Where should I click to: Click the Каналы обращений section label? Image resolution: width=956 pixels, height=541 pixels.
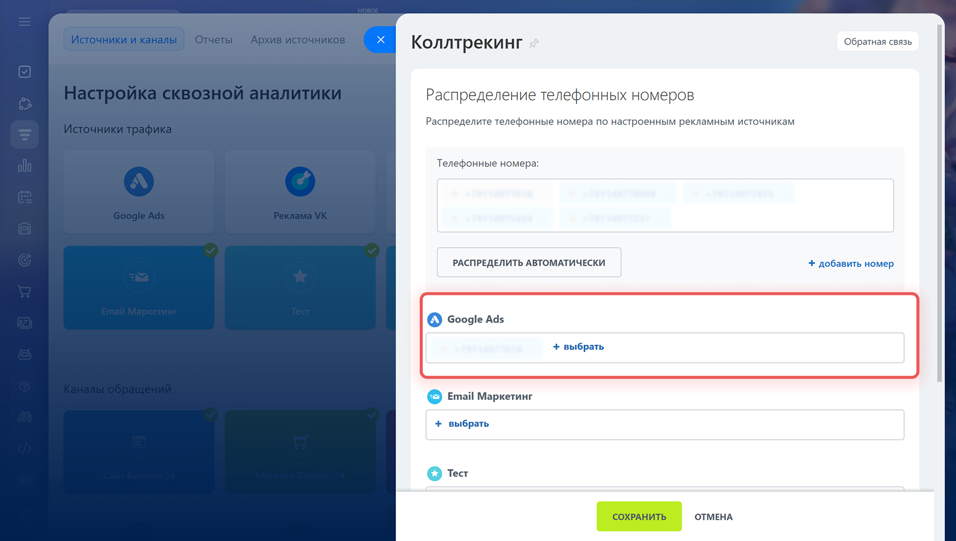[x=118, y=389]
